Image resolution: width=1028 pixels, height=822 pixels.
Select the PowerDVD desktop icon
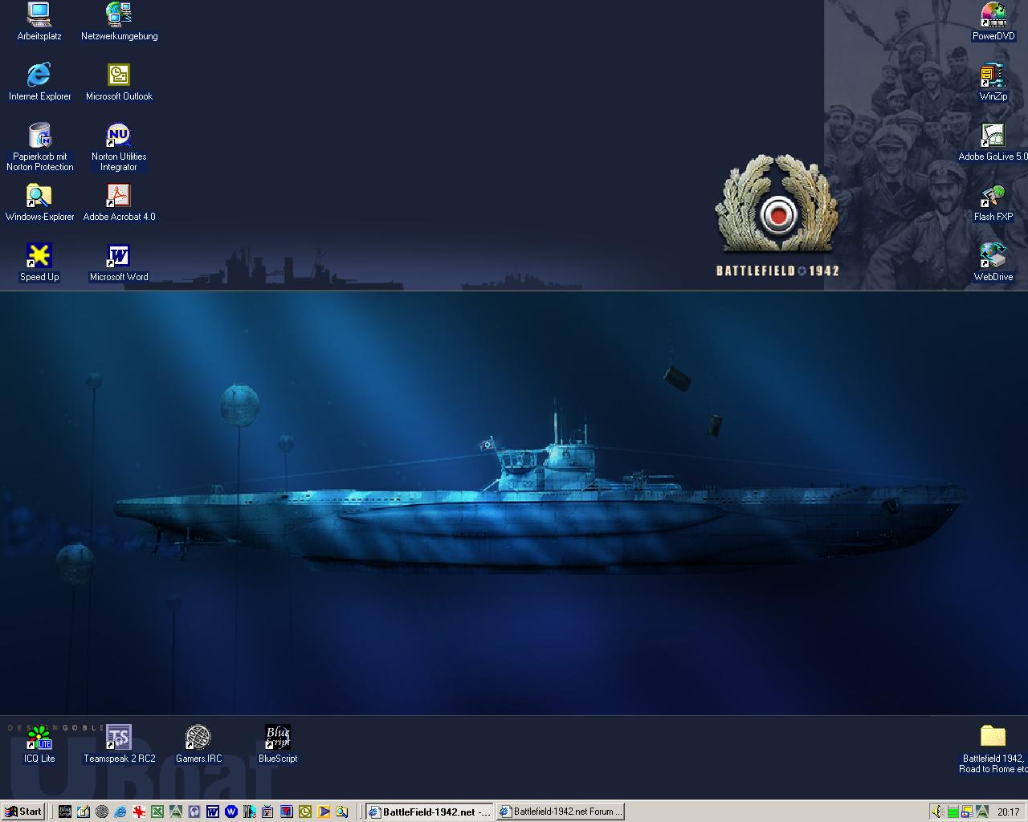(993, 22)
